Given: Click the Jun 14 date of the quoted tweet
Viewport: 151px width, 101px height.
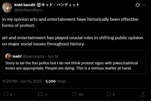Looking at the screenshot, I should (53, 56).
